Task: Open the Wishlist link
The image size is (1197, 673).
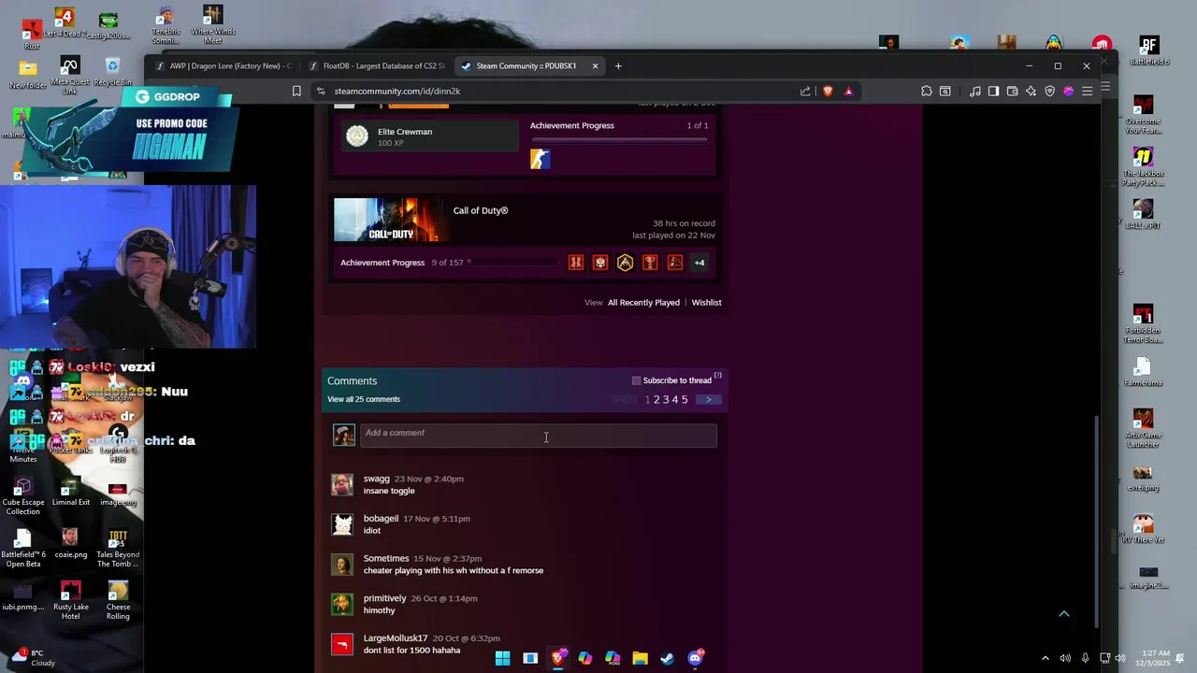Action: click(706, 302)
